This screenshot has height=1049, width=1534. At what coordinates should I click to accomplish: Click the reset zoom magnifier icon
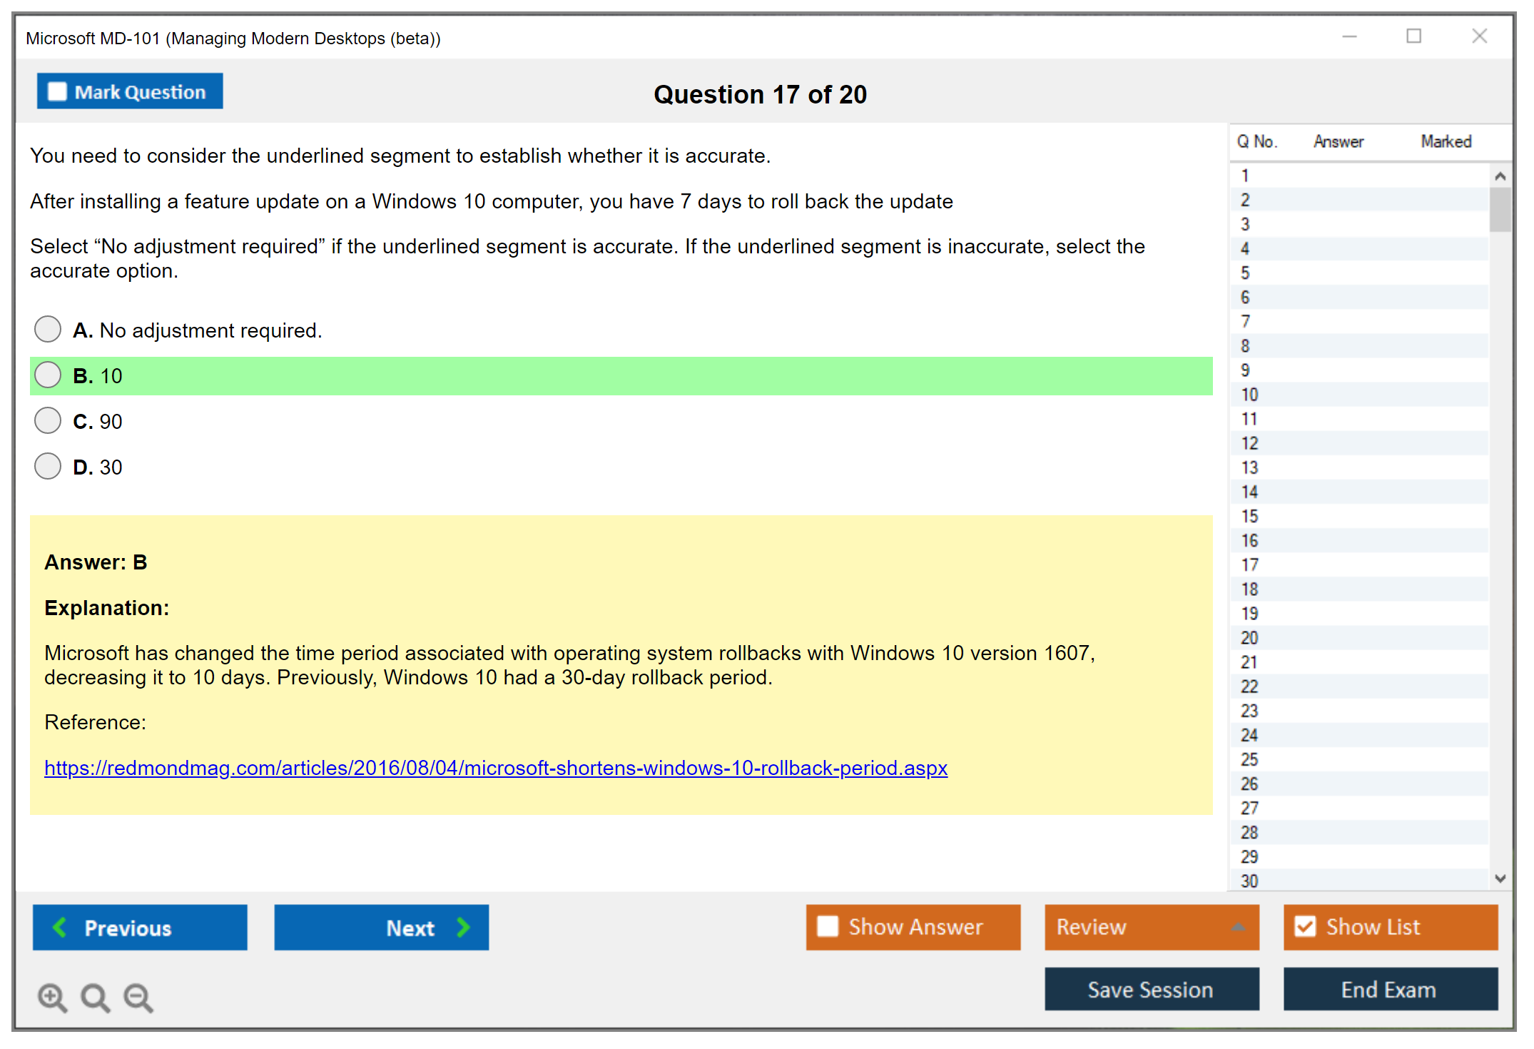(x=94, y=996)
